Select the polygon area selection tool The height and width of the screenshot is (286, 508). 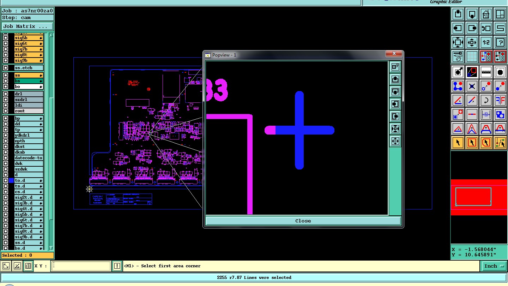[486, 143]
